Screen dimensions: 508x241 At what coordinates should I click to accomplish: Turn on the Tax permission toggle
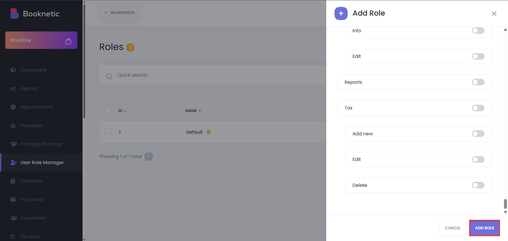(478, 108)
